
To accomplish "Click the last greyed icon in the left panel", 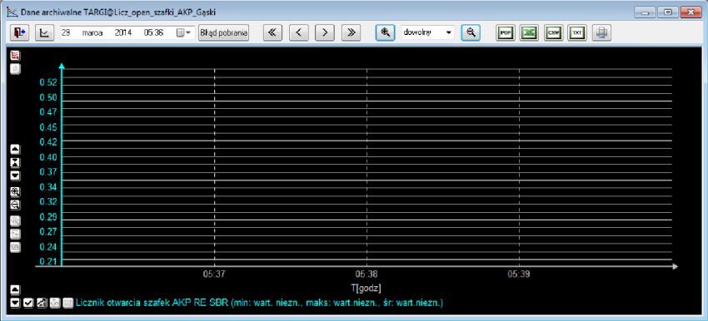I will tap(15, 248).
